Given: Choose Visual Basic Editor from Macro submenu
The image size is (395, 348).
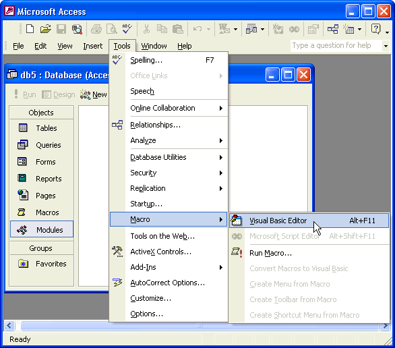Looking at the screenshot, I should 309,221.
